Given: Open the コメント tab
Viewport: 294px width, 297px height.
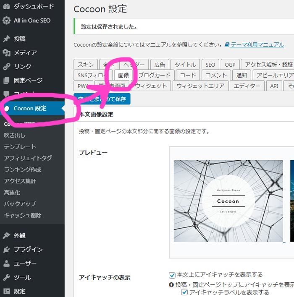Looking at the screenshot, I should [x=216, y=75].
